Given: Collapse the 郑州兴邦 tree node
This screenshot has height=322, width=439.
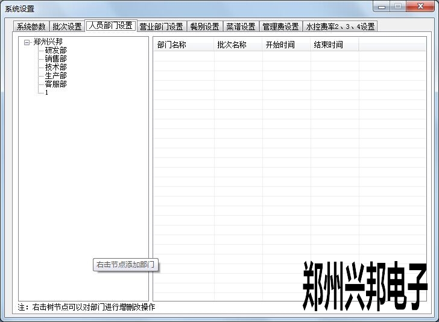Looking at the screenshot, I should click(x=27, y=43).
